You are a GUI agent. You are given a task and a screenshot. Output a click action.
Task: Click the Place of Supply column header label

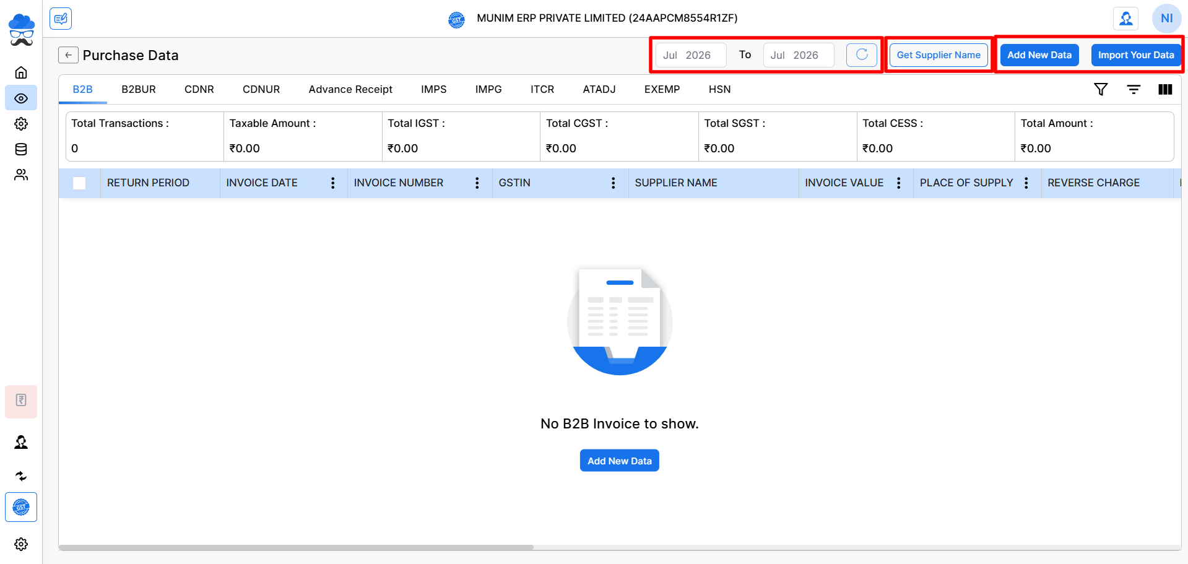[x=966, y=183]
